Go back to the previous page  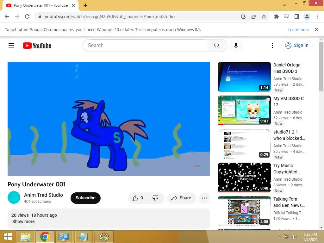click(x=7, y=16)
